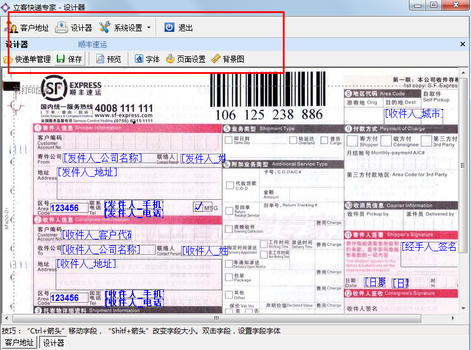The image size is (471, 350).
Task: Click the 设计器 printer icon in toolbar
Action: [x=62, y=27]
